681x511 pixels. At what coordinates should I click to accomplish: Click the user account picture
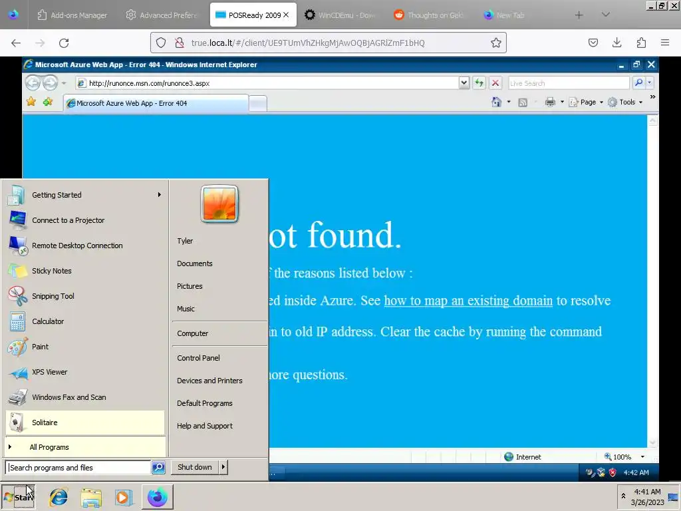coord(219,204)
